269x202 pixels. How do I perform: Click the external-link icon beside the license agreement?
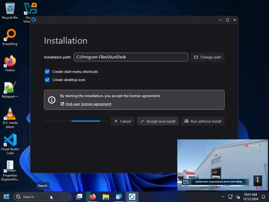(62, 104)
